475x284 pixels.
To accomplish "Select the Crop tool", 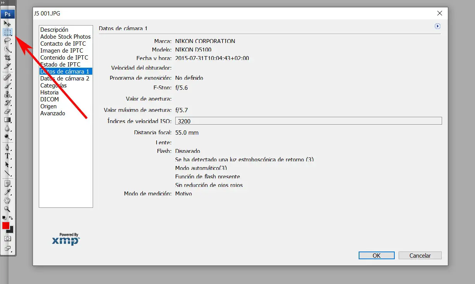I will click(x=7, y=58).
